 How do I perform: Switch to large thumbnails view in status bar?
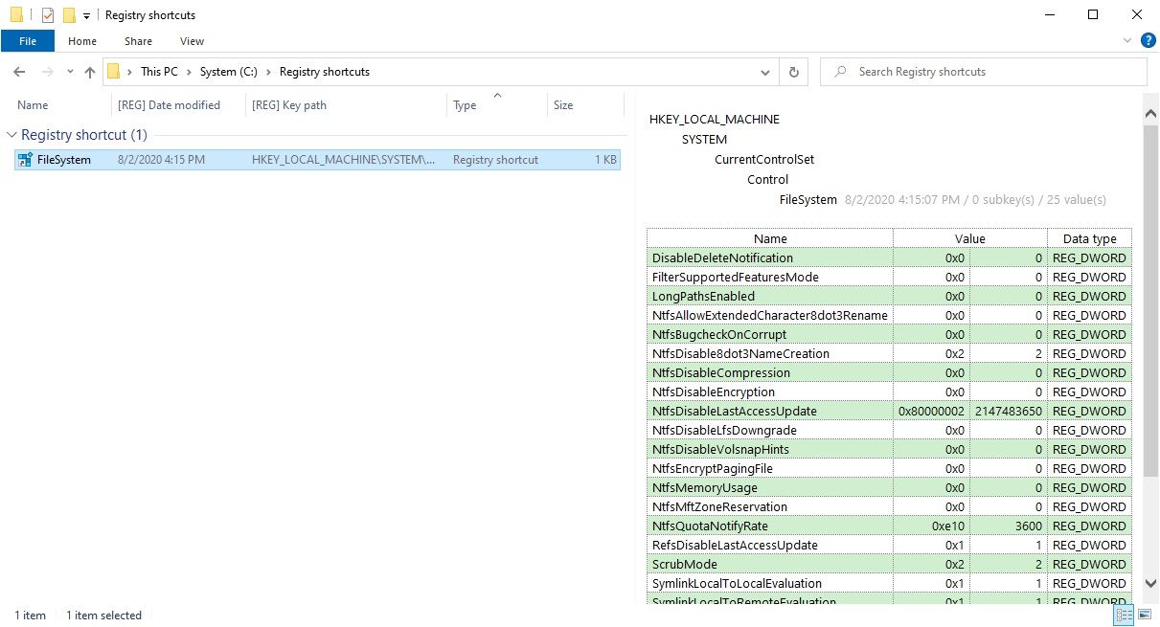click(x=1143, y=616)
